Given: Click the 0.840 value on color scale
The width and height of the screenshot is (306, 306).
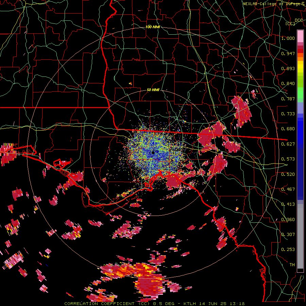Looking at the screenshot, I should [288, 84].
